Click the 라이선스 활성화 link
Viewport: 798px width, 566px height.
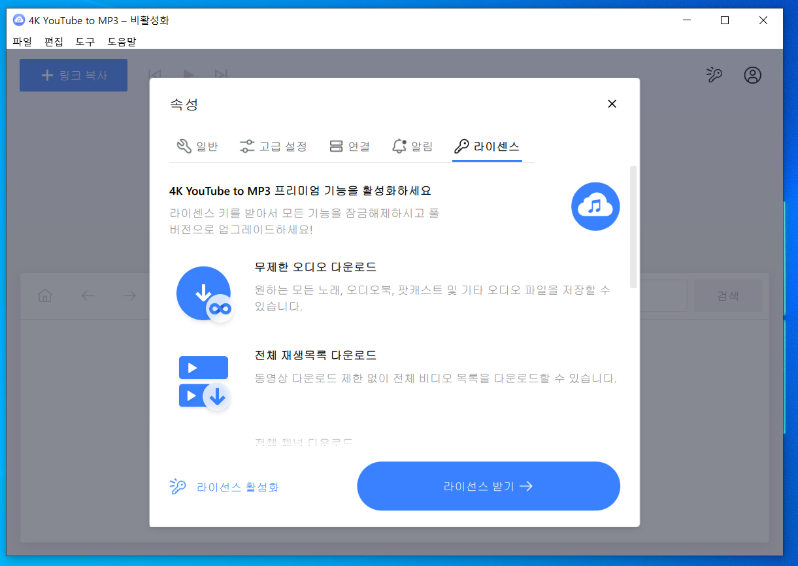(224, 487)
